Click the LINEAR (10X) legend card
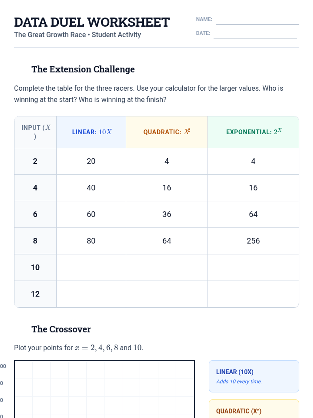 point(254,376)
